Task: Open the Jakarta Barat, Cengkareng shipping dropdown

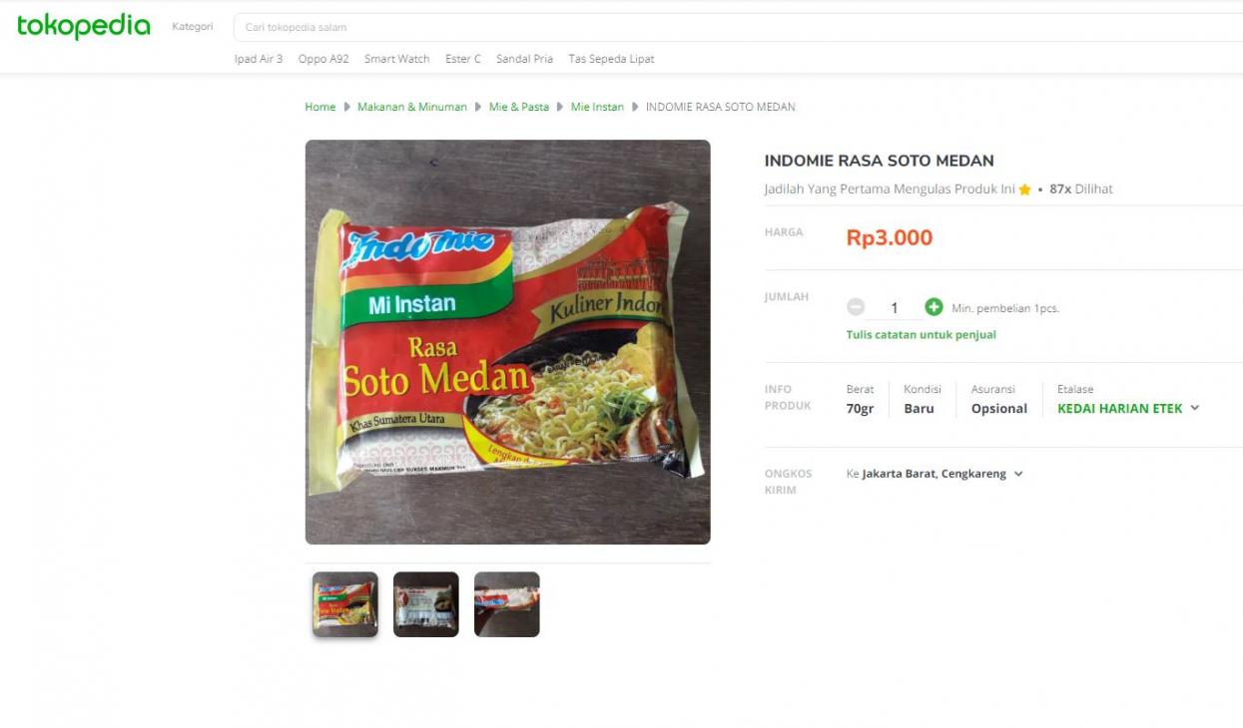Action: pyautogui.click(x=1016, y=474)
